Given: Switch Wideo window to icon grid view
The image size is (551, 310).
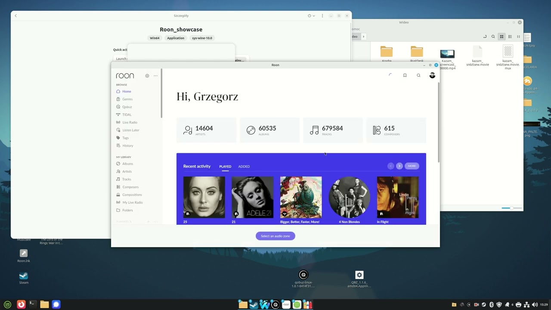Looking at the screenshot, I should point(501,37).
